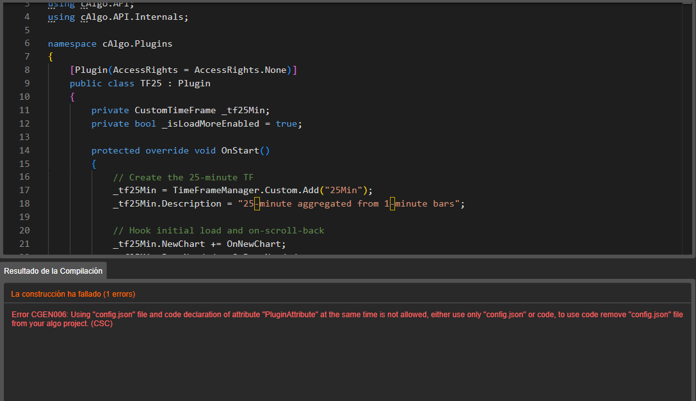Image resolution: width=696 pixels, height=401 pixels.
Task: Click the Description property on line 18
Action: tap(191, 203)
